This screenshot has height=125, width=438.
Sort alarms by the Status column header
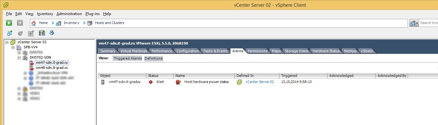(x=160, y=76)
